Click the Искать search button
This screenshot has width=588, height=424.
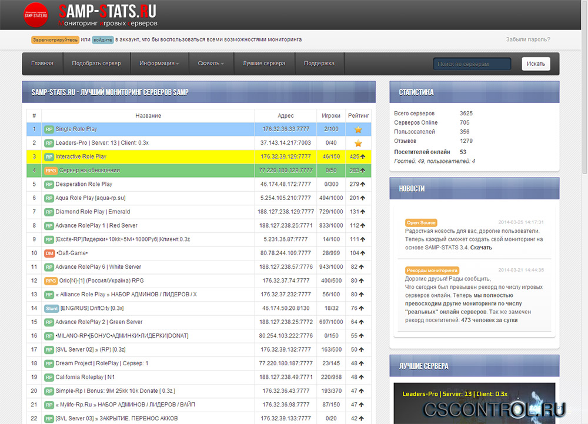pos(536,64)
